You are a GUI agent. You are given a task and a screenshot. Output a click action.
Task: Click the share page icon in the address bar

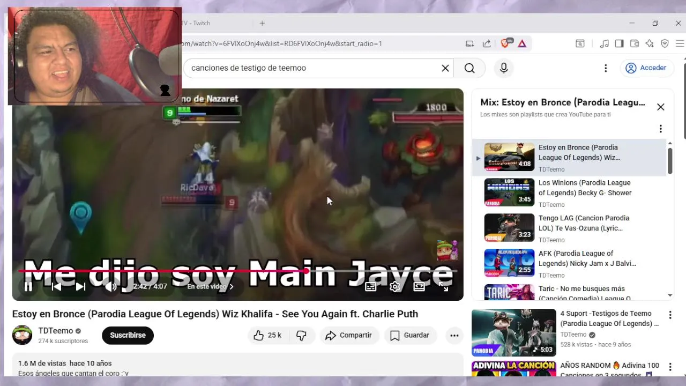point(487,43)
